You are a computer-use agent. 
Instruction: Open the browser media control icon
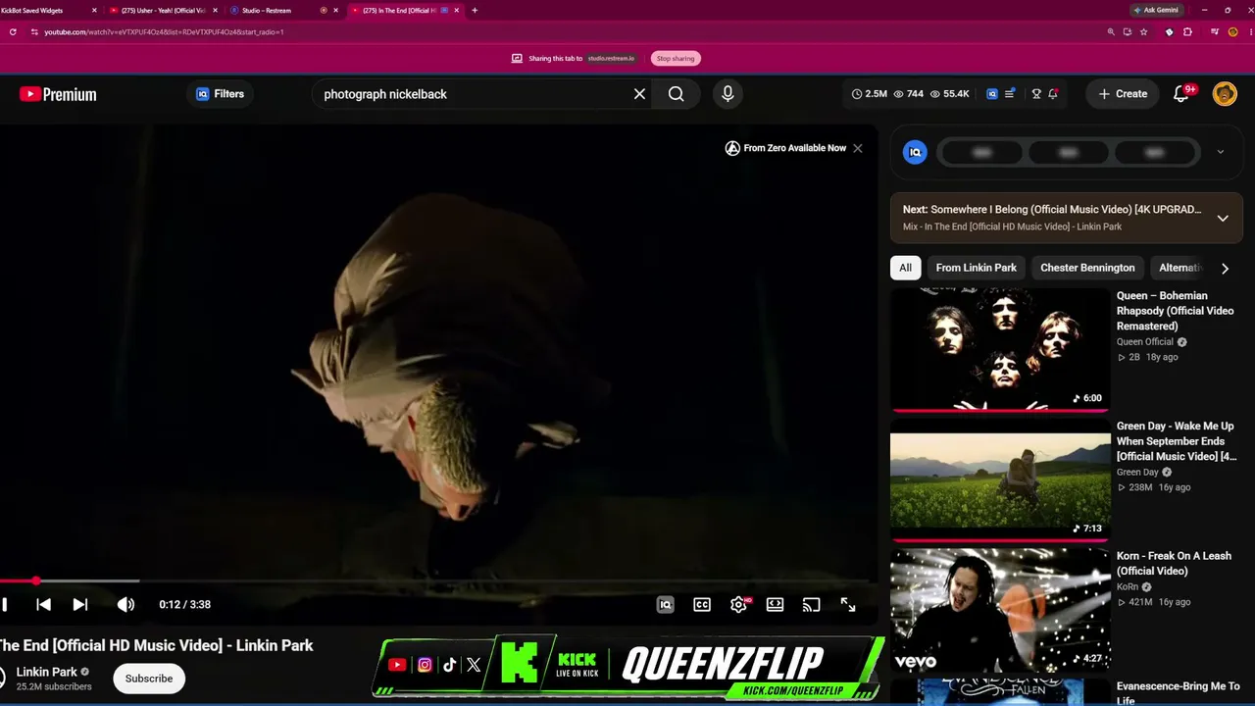pyautogui.click(x=1215, y=32)
